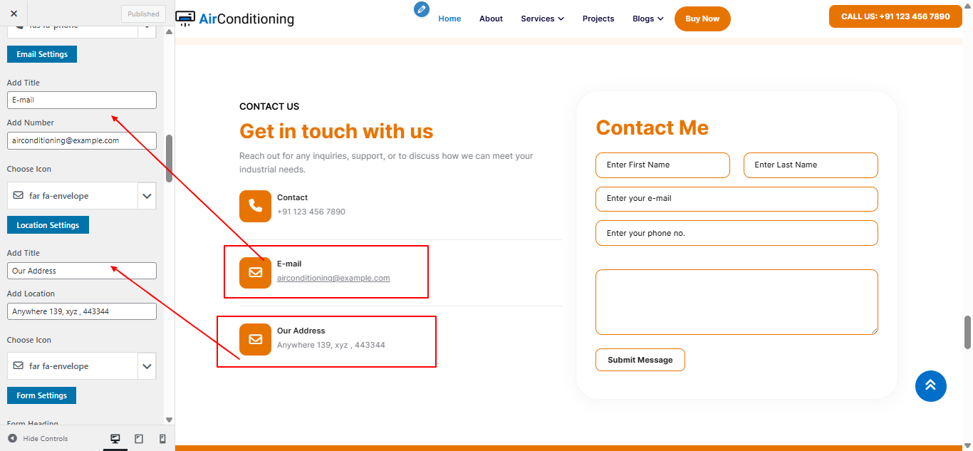Click the Published button

click(x=143, y=14)
